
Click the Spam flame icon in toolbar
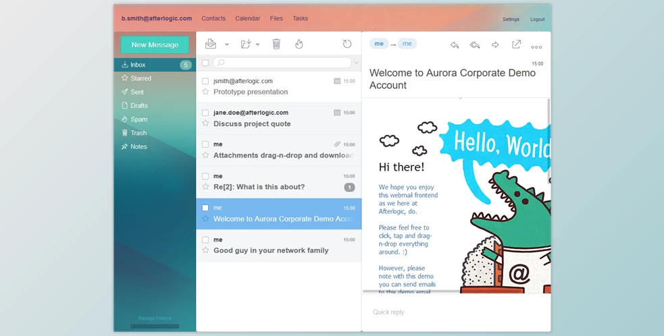tap(299, 44)
